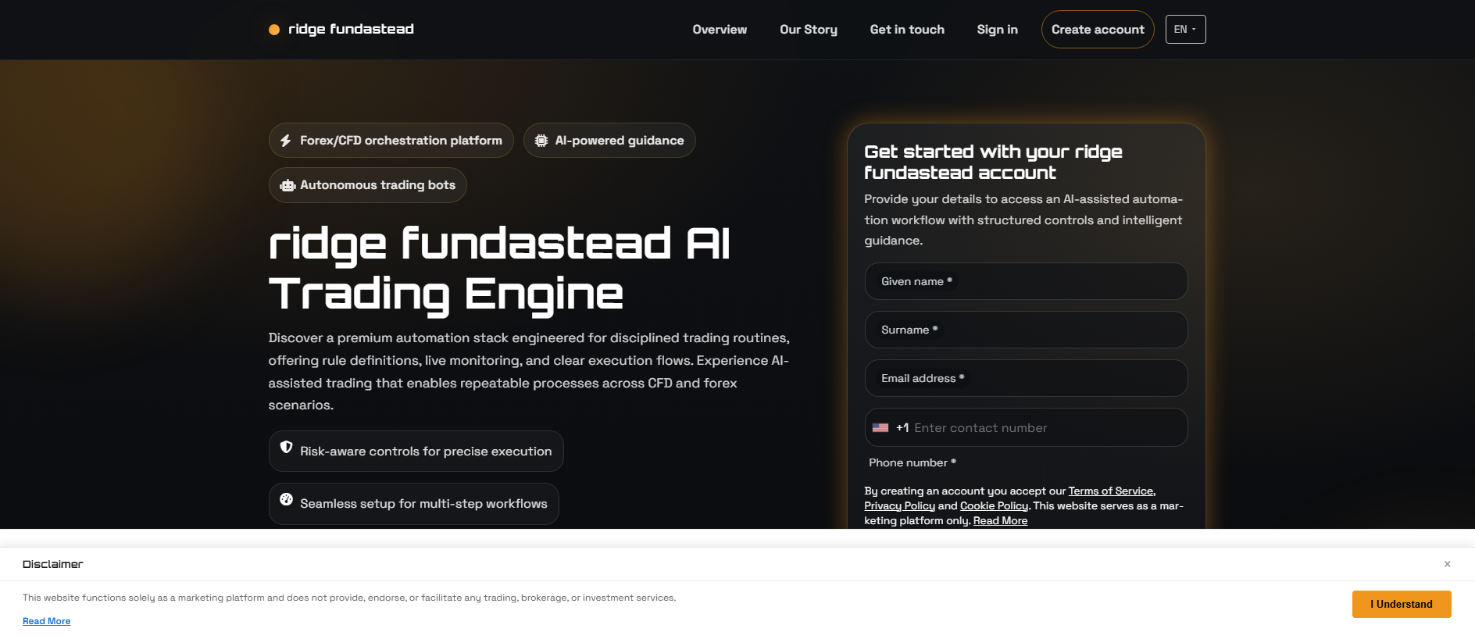Click the Phone number label

(x=912, y=462)
